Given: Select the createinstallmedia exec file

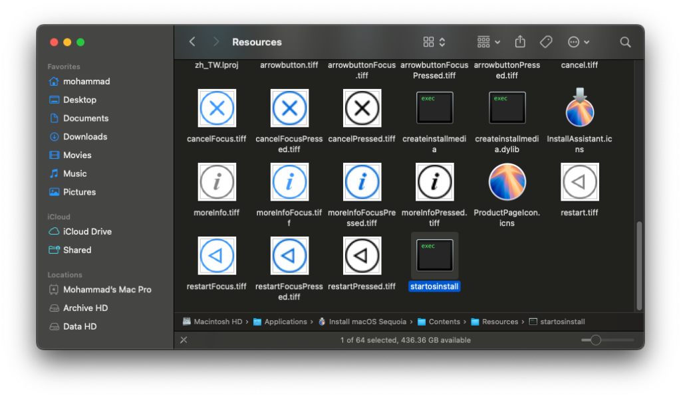Looking at the screenshot, I should pyautogui.click(x=434, y=108).
